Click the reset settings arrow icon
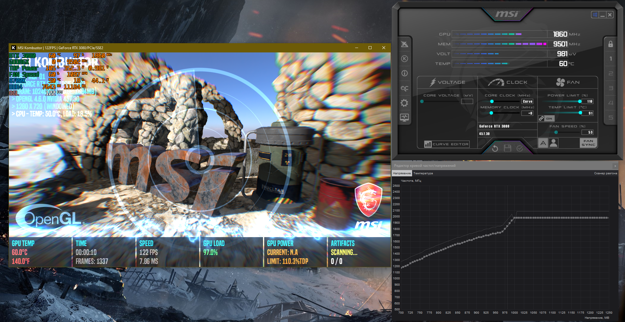This screenshot has width=625, height=322. tap(495, 148)
